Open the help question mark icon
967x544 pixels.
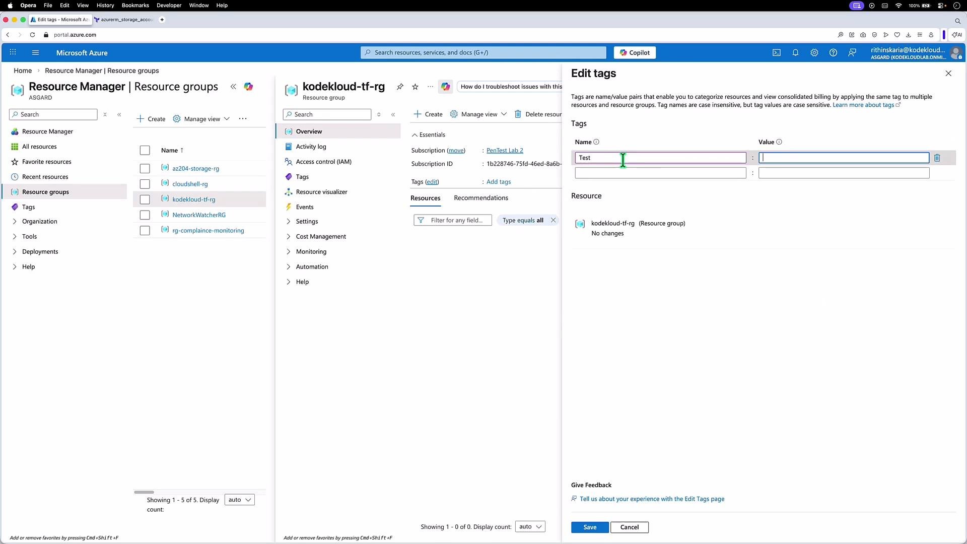pos(833,52)
